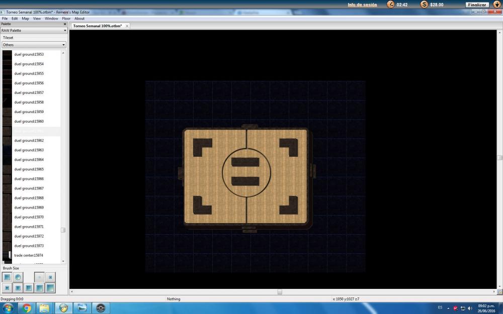This screenshot has width=503, height=314.
Task: Click the map canvas scroll-right arrow
Action: coord(494,292)
